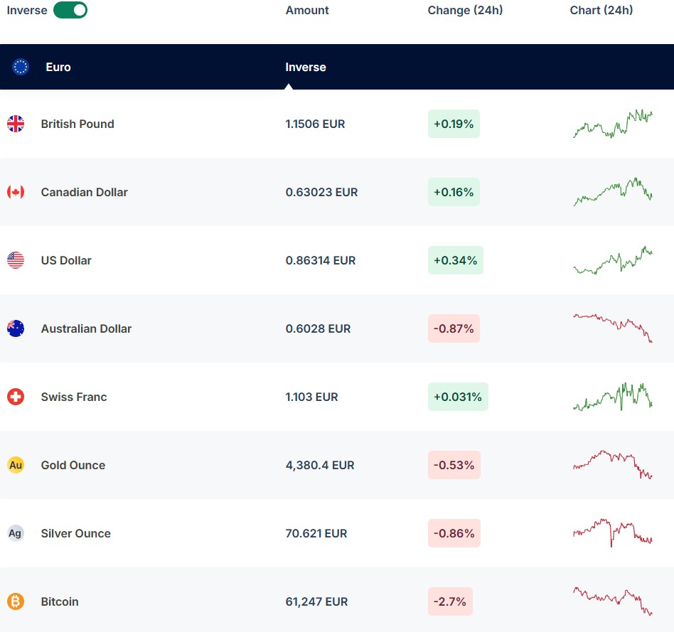This screenshot has width=674, height=632.
Task: Click the Silver Ounce 70.621 EUR amount
Action: tap(316, 533)
